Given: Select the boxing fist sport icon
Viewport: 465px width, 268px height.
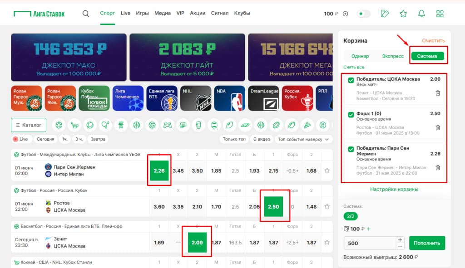Looking at the screenshot, I should click(x=183, y=125).
